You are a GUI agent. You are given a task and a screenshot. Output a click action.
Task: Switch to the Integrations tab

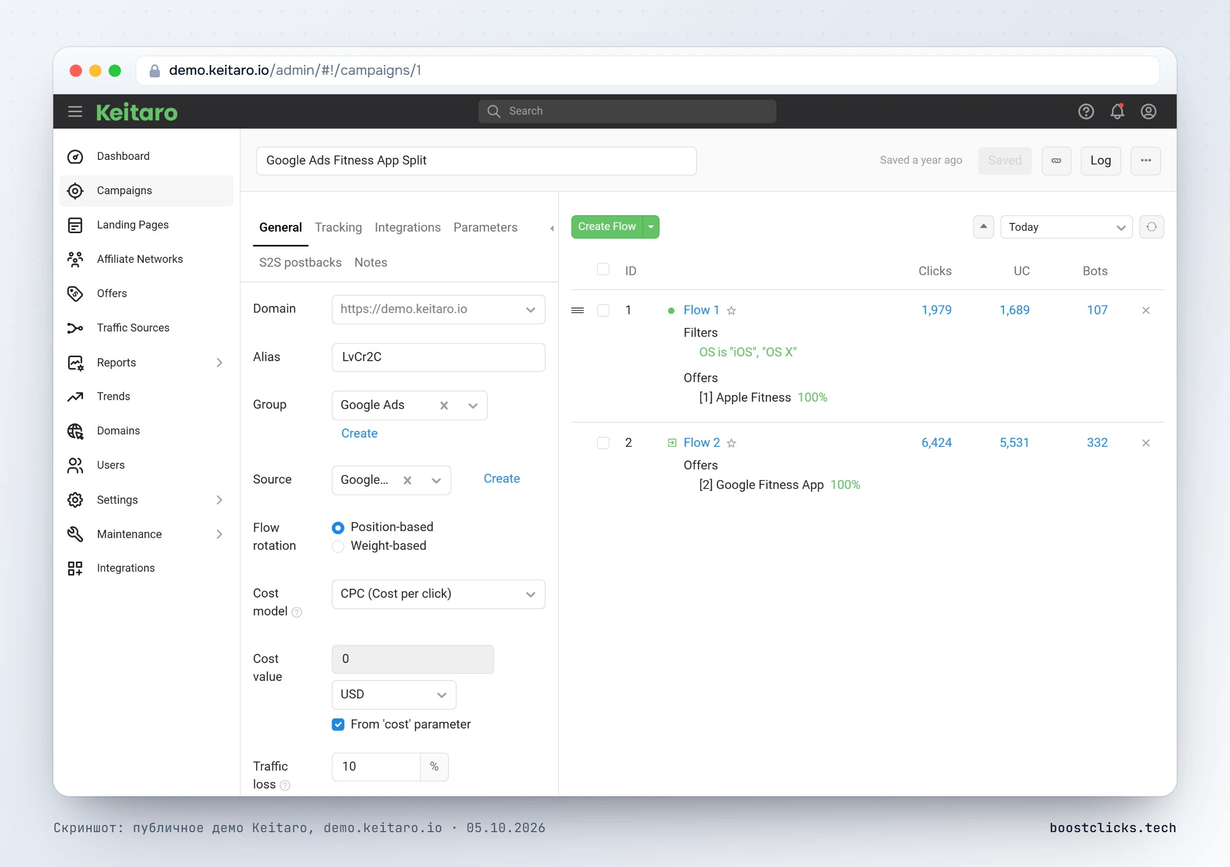pyautogui.click(x=407, y=228)
